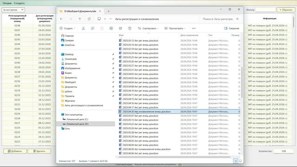Click Explorer file list vertical scrollbar

[242, 82]
